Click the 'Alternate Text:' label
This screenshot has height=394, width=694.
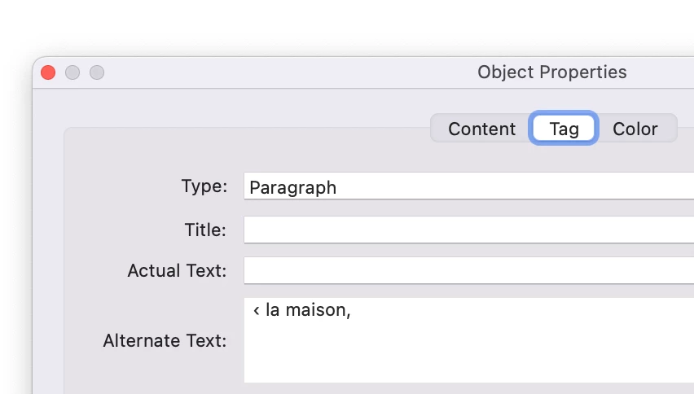pos(165,340)
